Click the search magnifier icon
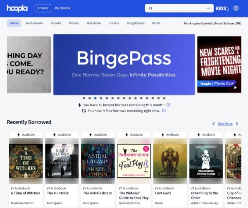Screen dimensions: 248x208 pos(150,8)
